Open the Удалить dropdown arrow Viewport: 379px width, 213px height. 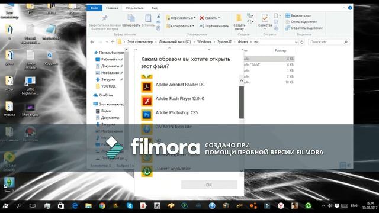219,18
